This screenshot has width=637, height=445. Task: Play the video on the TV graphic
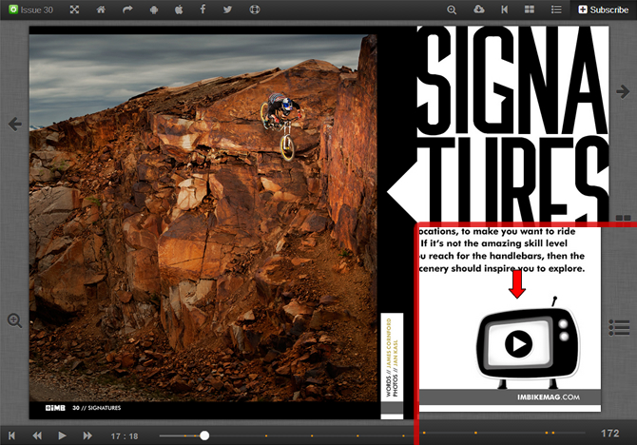click(518, 344)
